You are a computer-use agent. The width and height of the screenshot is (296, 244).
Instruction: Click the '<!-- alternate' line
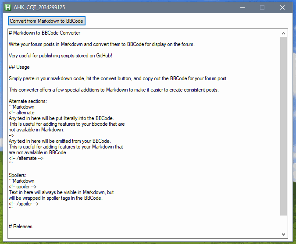21,113
